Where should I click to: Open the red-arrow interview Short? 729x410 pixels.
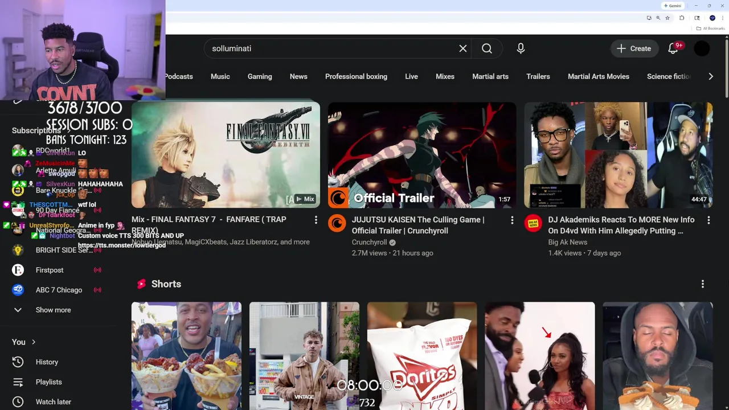pos(540,356)
